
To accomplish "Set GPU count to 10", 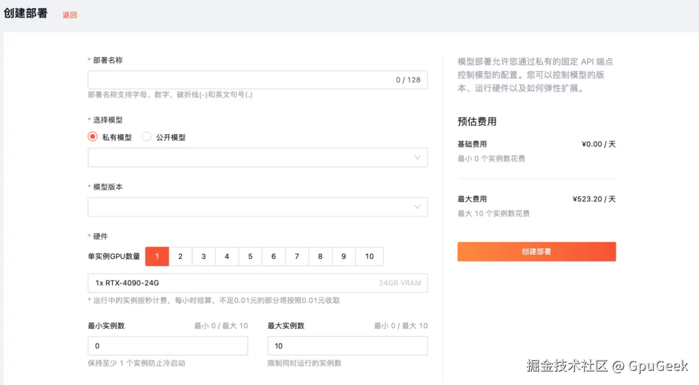I will [x=369, y=256].
